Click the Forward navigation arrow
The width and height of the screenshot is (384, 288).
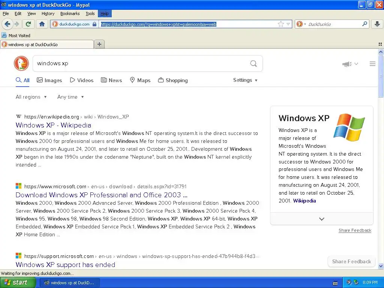pos(16,24)
